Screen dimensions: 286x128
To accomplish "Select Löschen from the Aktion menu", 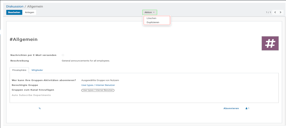I will click(x=151, y=18).
